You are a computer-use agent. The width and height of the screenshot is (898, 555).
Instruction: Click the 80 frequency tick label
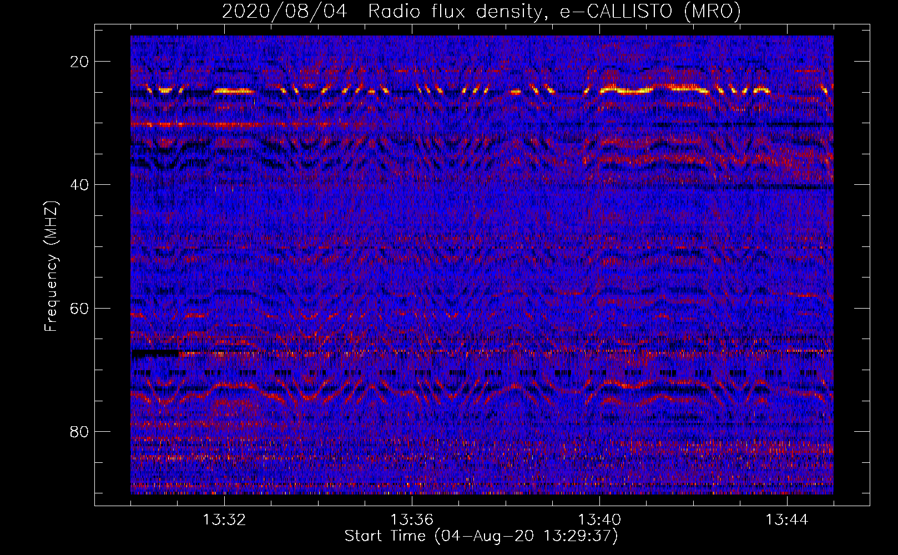80,431
